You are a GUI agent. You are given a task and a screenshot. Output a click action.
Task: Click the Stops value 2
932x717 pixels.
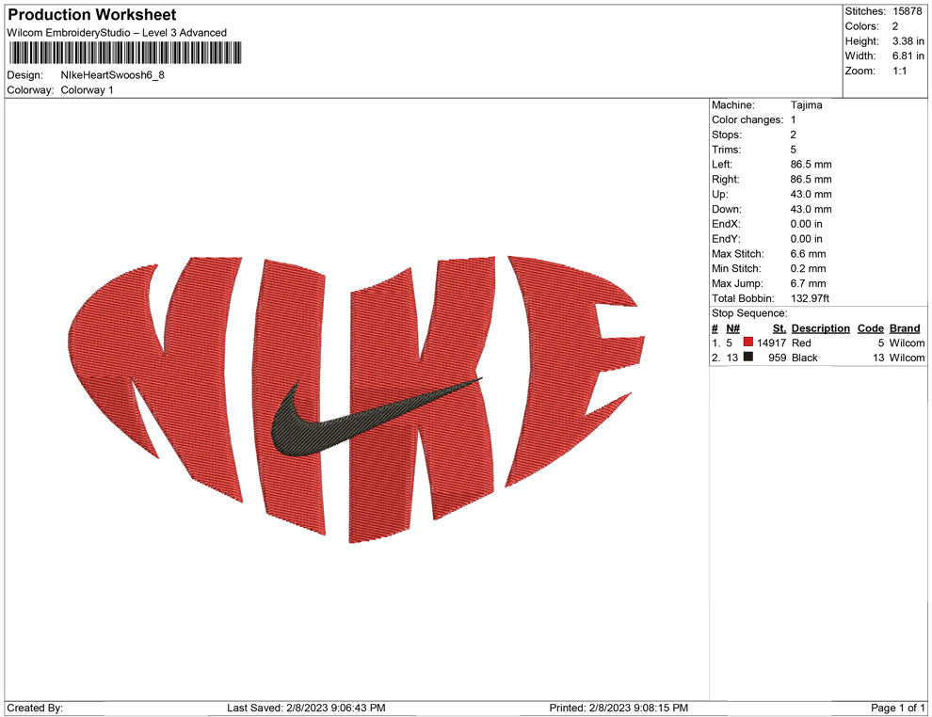793,135
